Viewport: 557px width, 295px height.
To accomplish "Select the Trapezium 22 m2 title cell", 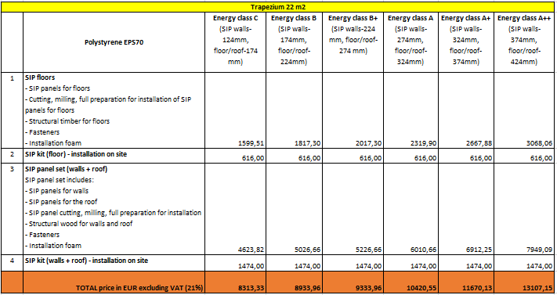I will (x=278, y=7).
